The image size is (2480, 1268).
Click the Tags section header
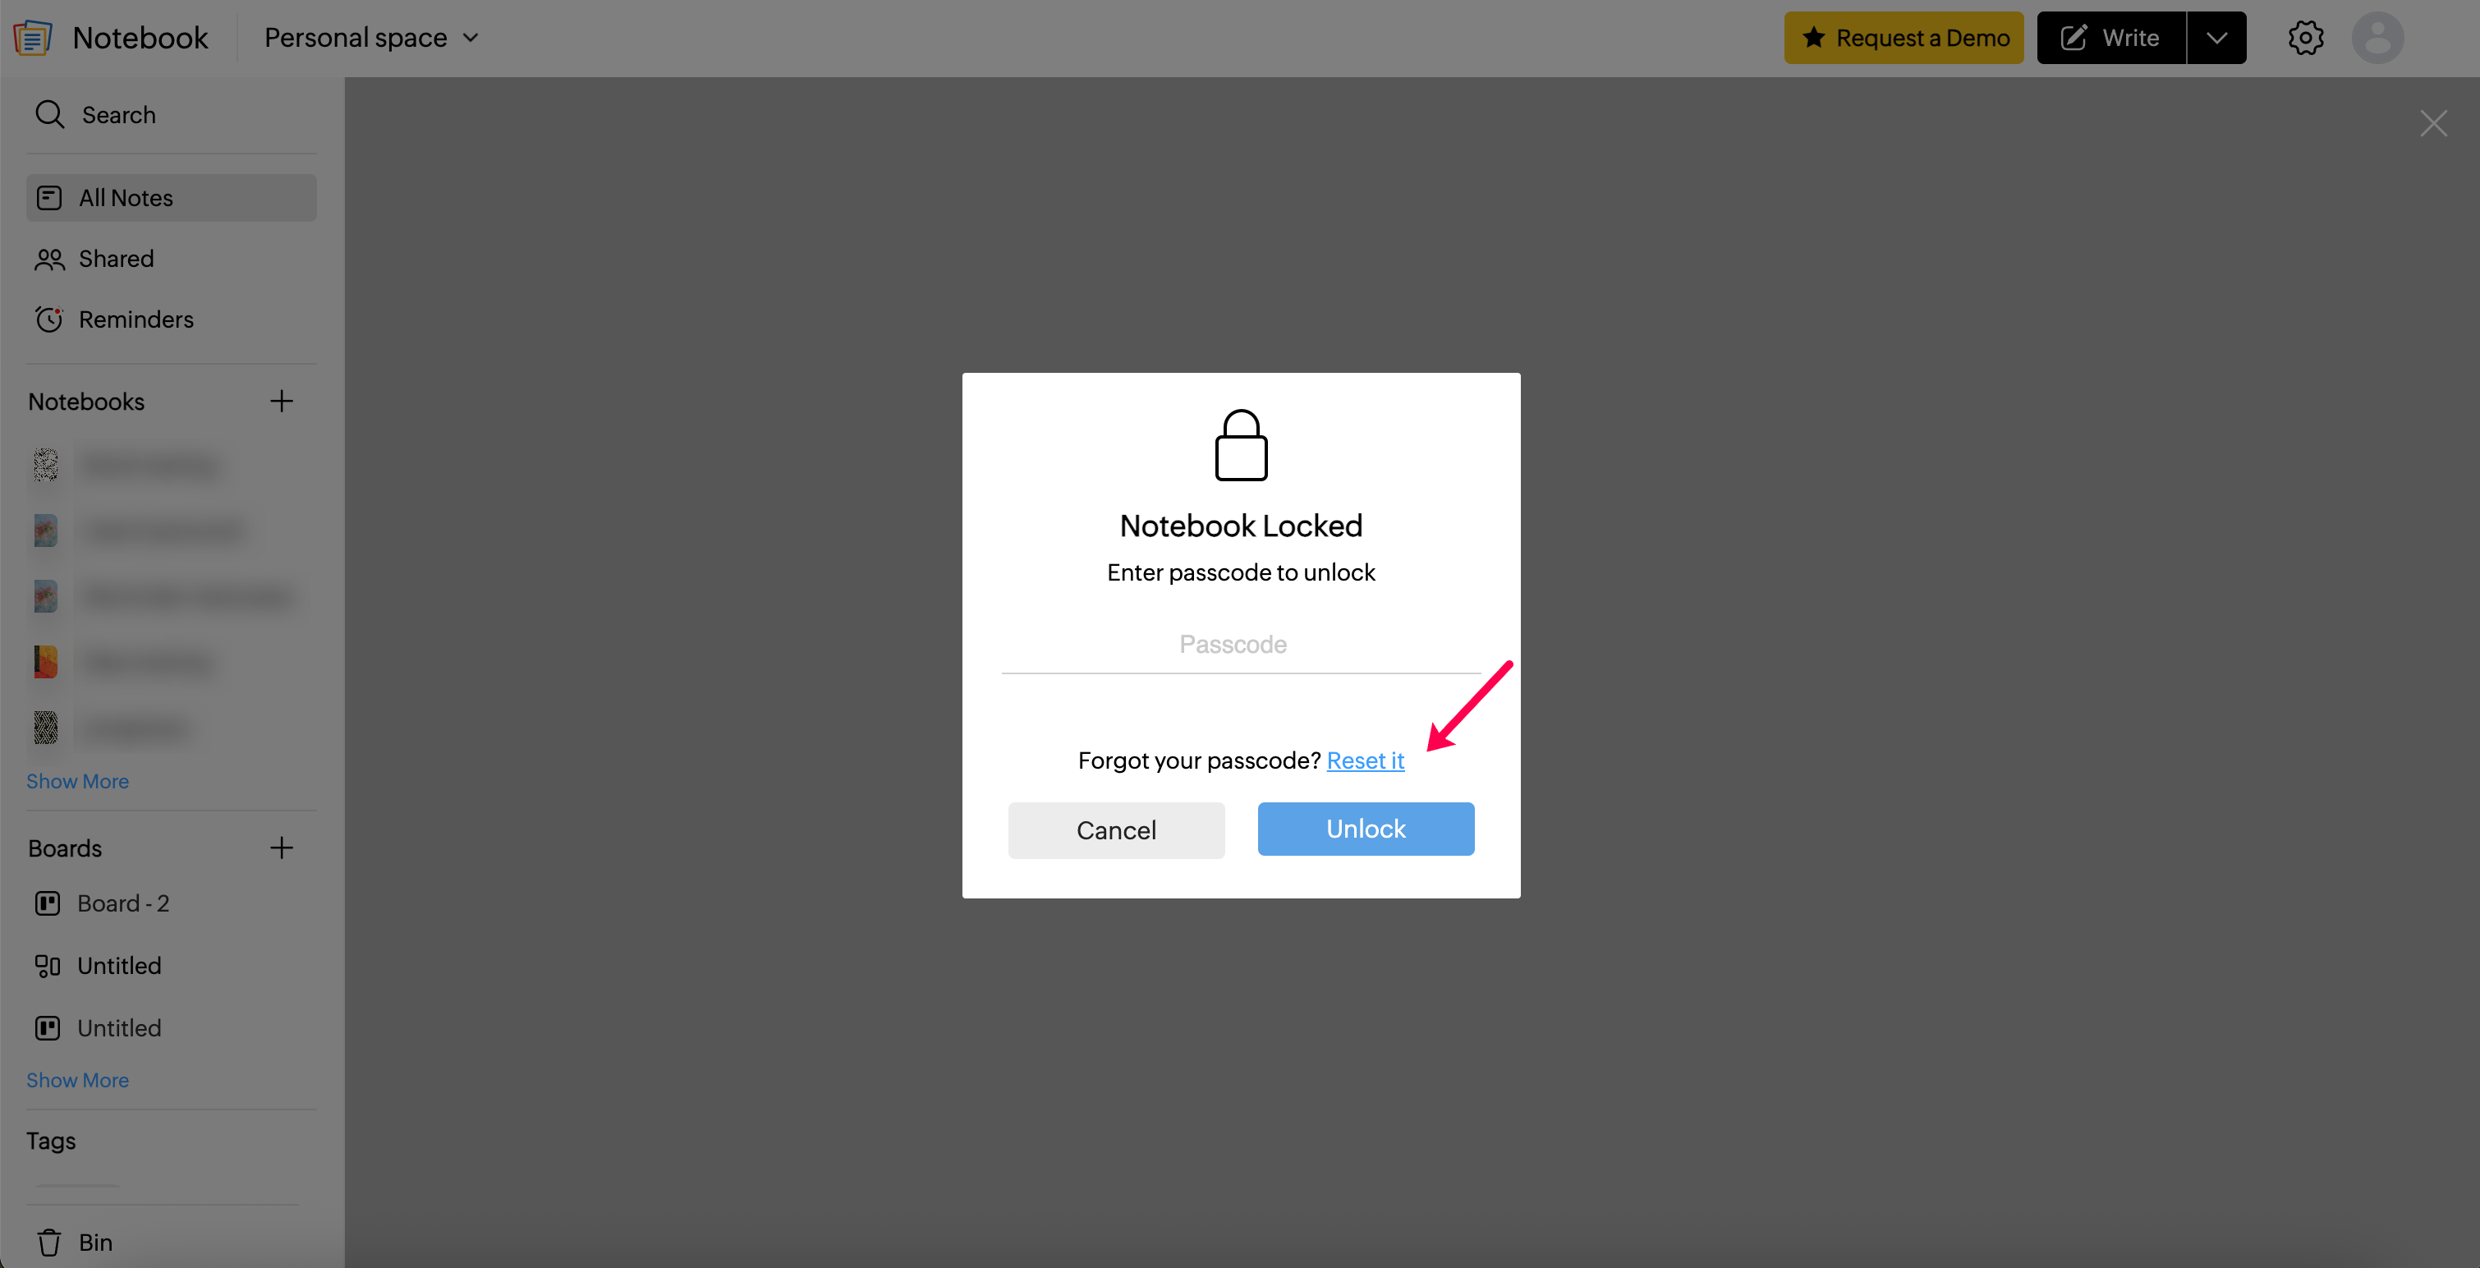[x=51, y=1140]
